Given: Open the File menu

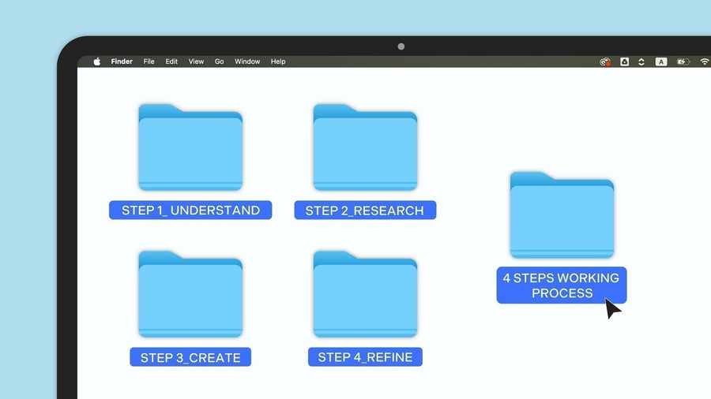Looking at the screenshot, I should click(149, 62).
